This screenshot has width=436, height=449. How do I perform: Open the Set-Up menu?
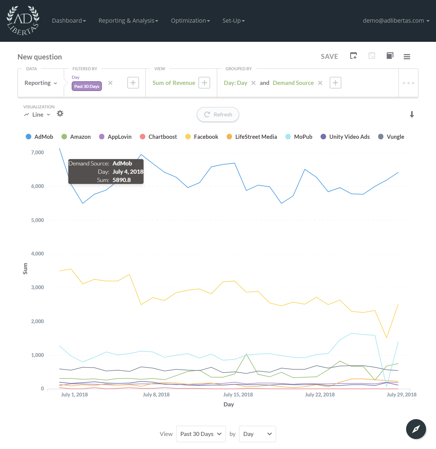(234, 21)
